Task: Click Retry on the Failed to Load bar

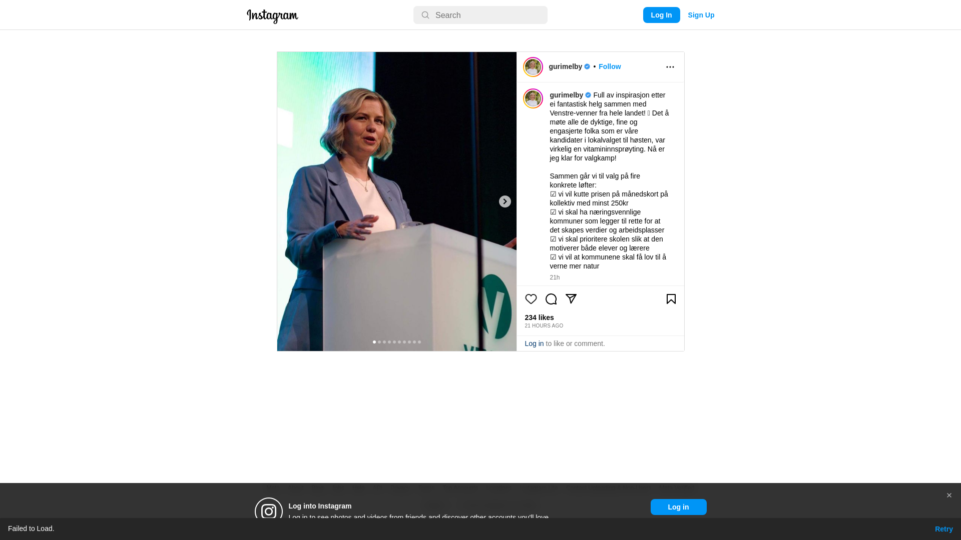Action: pyautogui.click(x=944, y=529)
